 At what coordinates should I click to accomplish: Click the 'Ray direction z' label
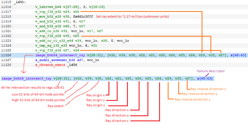(117, 121)
